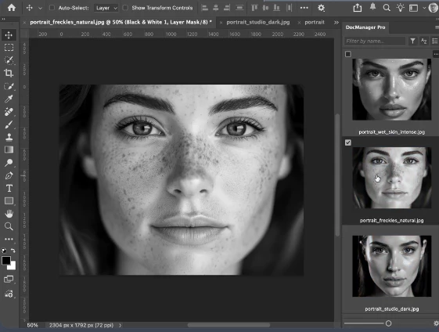Select the Pen tool
The image size is (439, 332).
(9, 175)
